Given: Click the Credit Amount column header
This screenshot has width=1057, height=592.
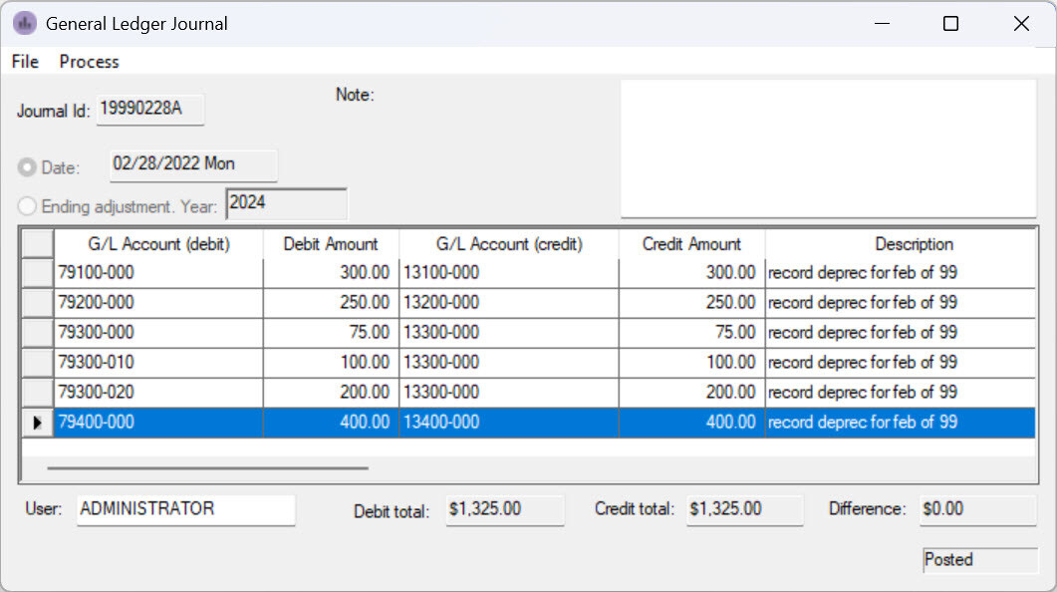Looking at the screenshot, I should [691, 244].
